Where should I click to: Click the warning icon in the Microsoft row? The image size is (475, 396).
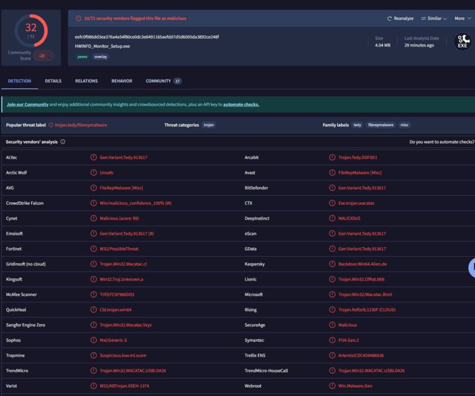pos(332,294)
